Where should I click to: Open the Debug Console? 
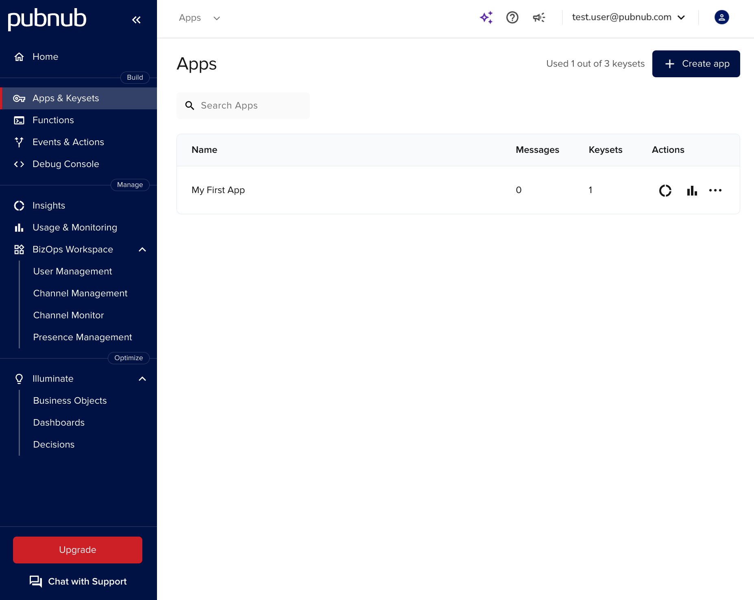click(65, 164)
